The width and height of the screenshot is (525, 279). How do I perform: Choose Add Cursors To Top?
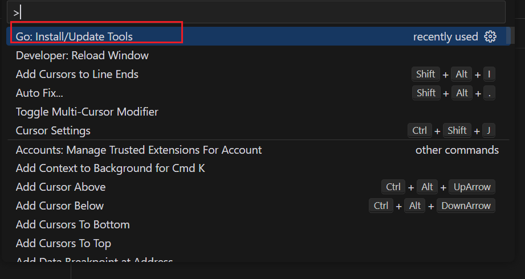pos(63,243)
